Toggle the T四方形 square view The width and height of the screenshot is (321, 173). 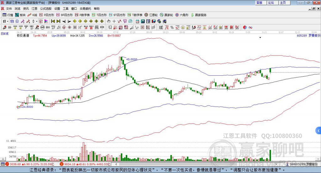point(99,15)
